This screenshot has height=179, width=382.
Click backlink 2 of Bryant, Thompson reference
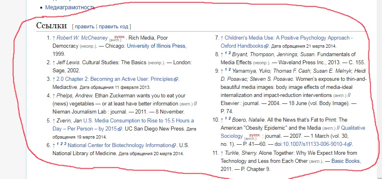click(x=229, y=53)
